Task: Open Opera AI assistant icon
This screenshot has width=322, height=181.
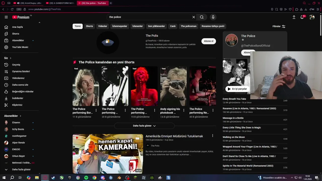Action: click(x=312, y=9)
